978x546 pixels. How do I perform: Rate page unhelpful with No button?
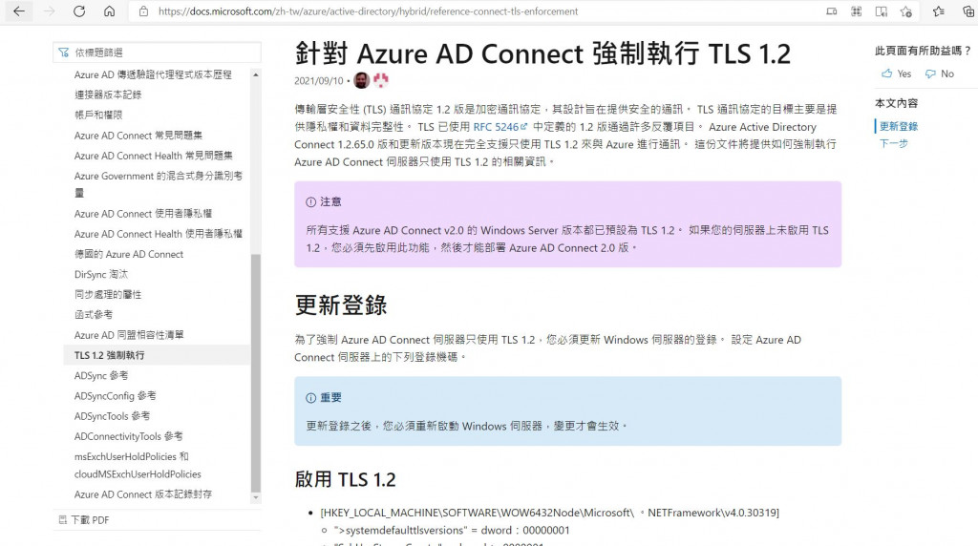940,73
